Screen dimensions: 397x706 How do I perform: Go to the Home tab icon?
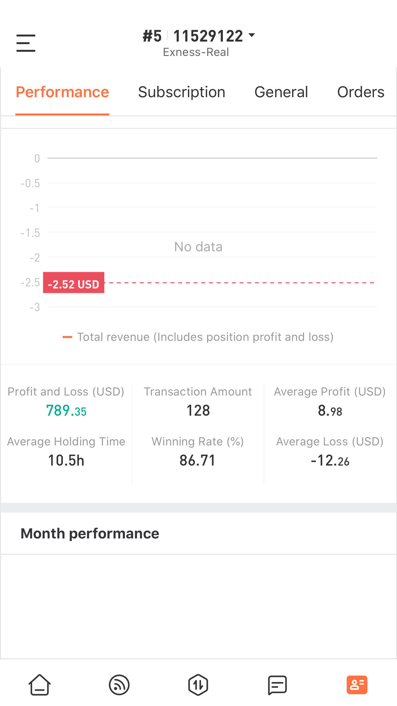tap(40, 685)
